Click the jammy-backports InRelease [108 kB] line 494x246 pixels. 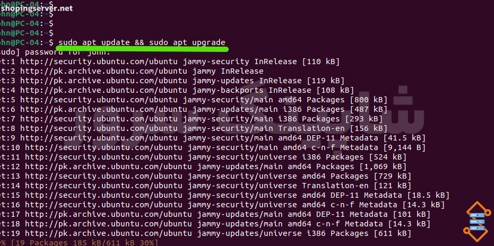177,90
